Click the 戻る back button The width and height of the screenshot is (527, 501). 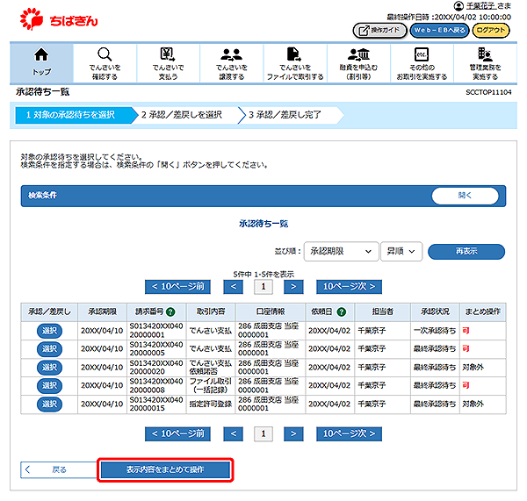pos(59,469)
